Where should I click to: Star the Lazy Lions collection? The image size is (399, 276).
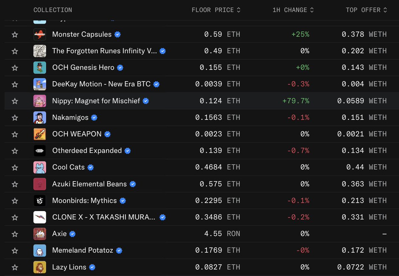15,268
